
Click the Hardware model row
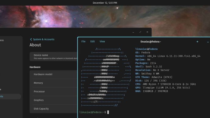pyautogui.click(x=54, y=74)
